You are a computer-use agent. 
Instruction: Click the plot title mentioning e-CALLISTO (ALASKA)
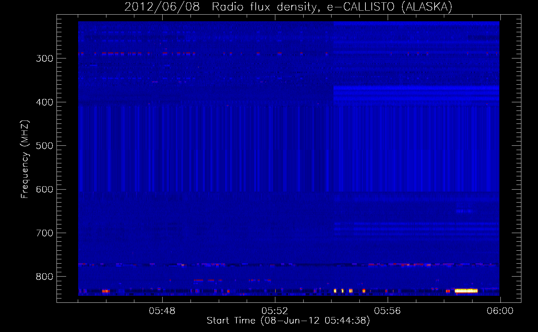point(288,7)
